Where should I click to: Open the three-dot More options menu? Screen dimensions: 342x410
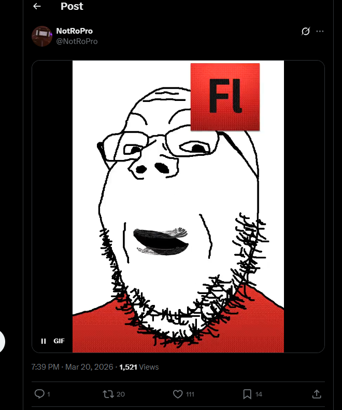320,32
